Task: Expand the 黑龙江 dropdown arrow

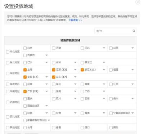Action: click(104, 62)
